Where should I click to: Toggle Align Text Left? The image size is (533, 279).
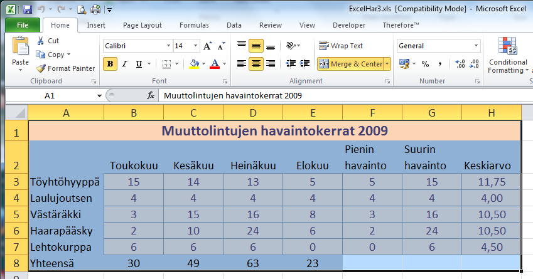[242, 64]
